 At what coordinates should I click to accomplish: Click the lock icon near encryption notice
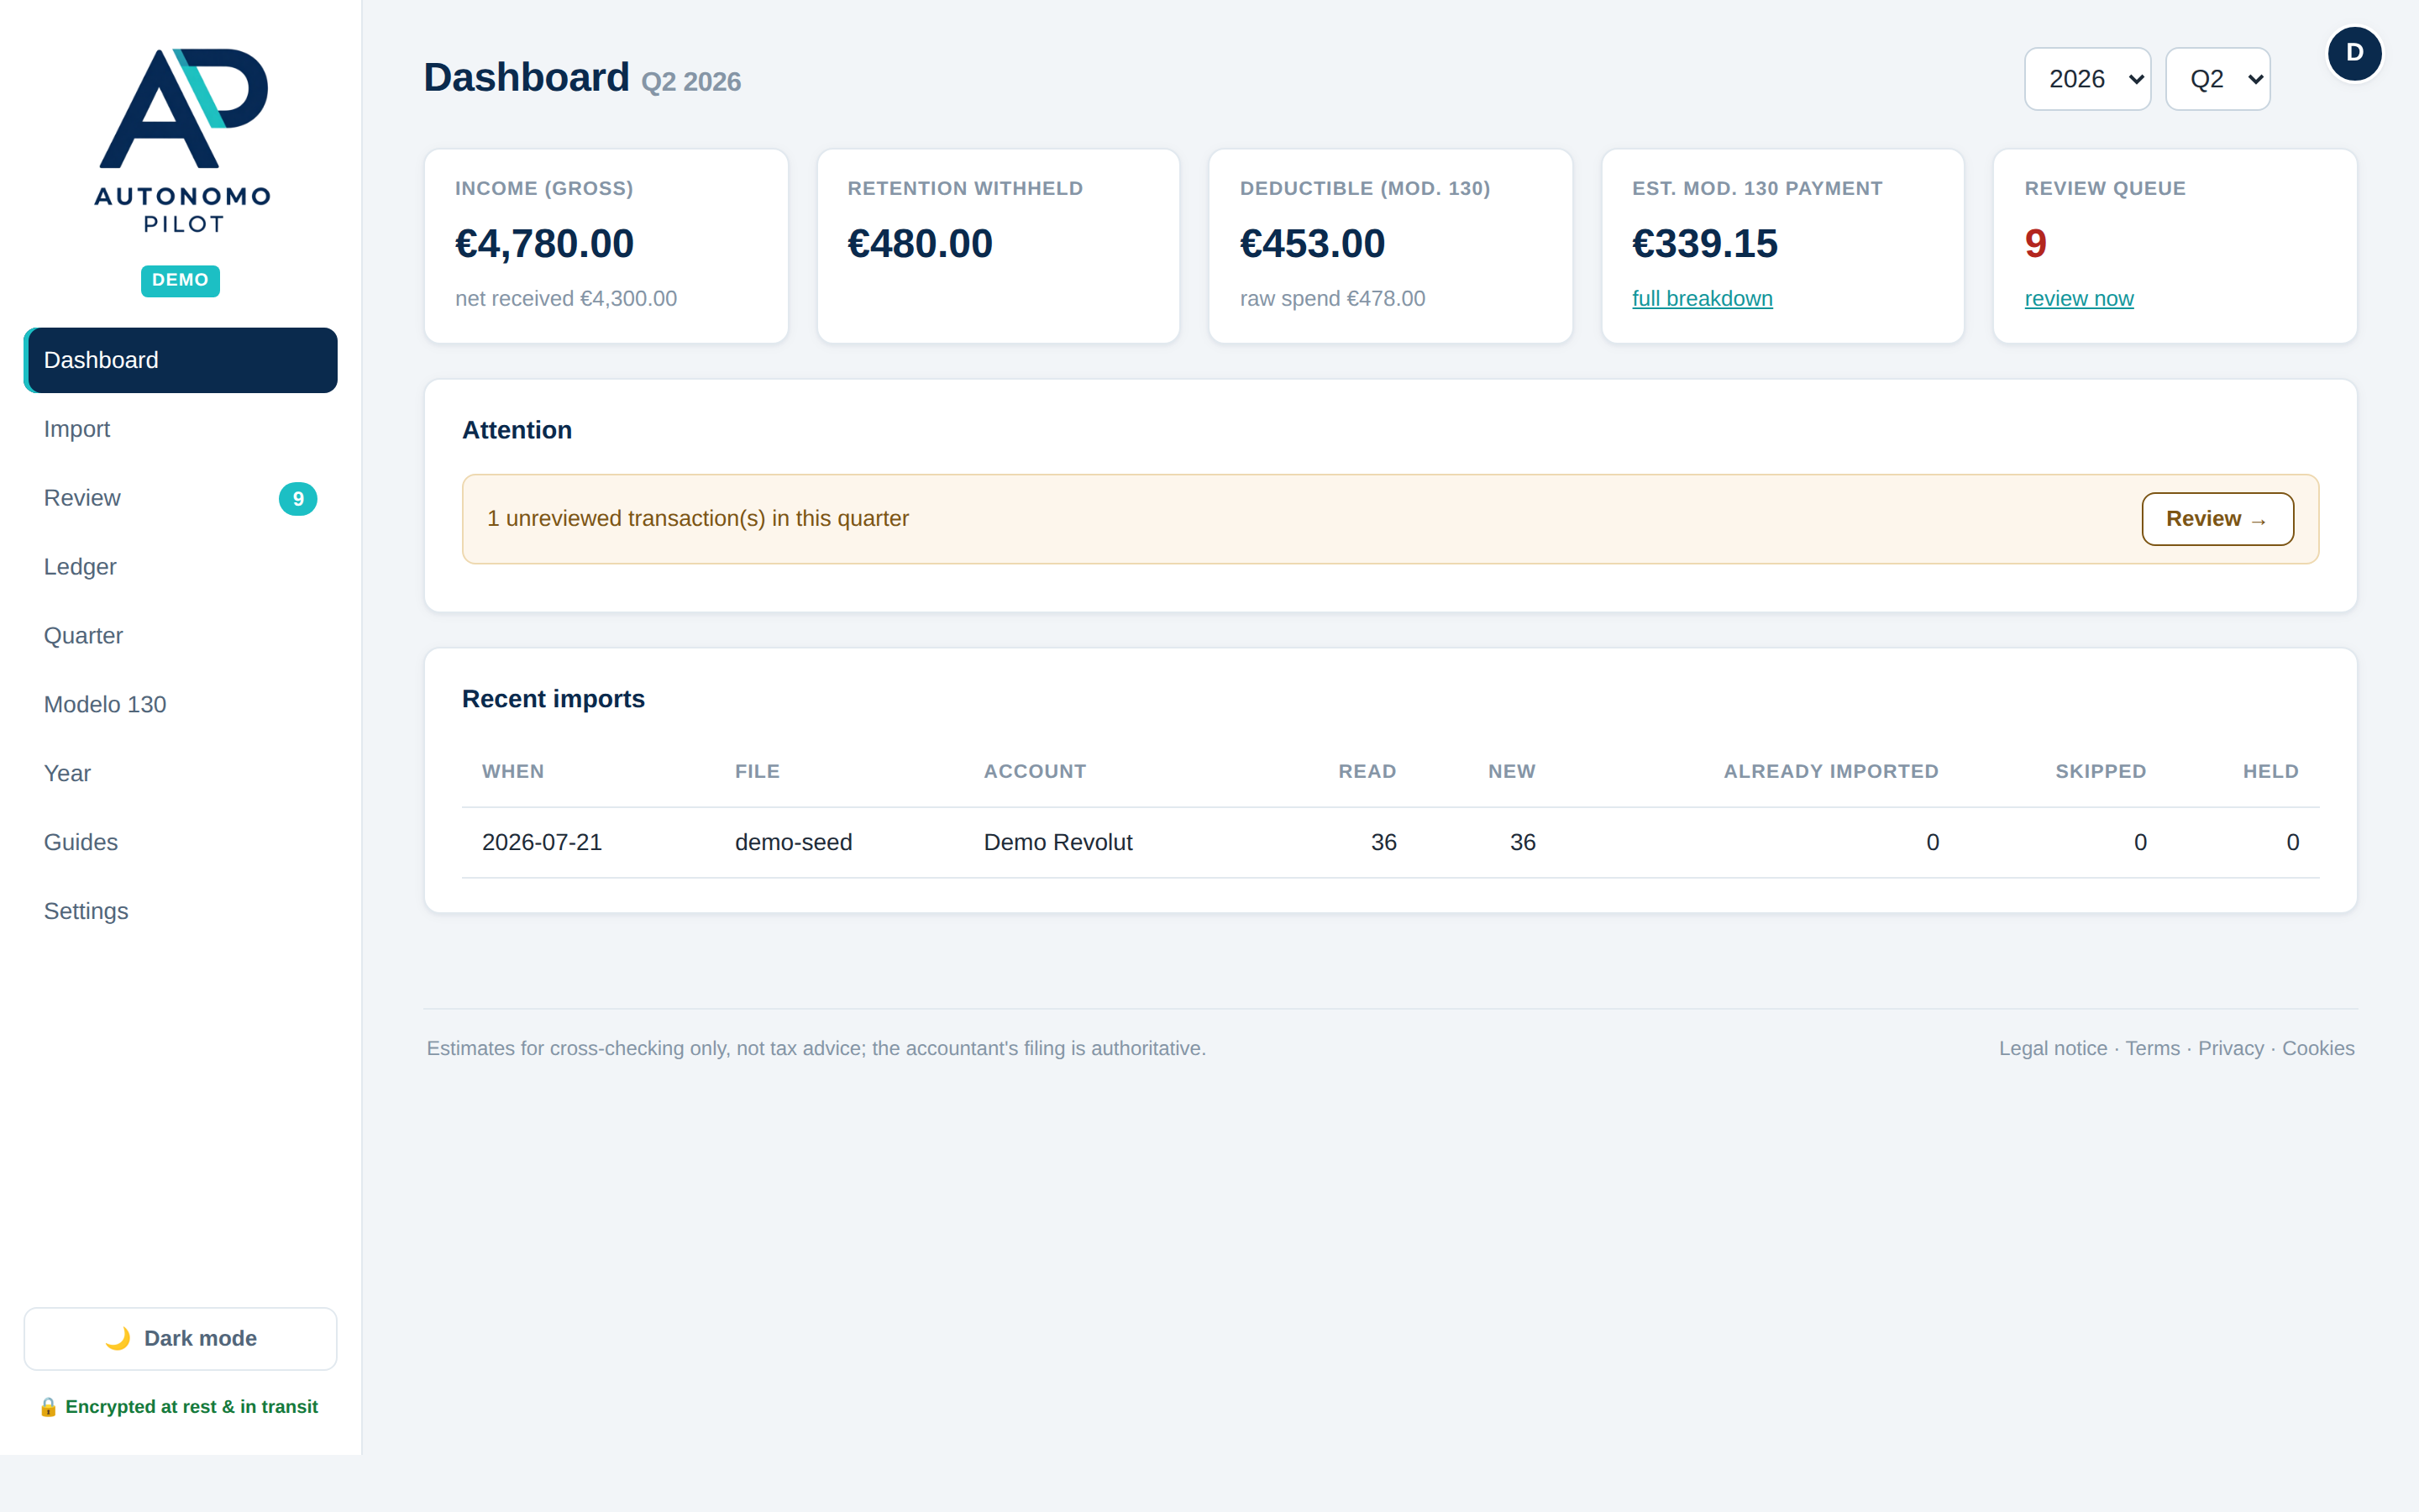pos(48,1407)
